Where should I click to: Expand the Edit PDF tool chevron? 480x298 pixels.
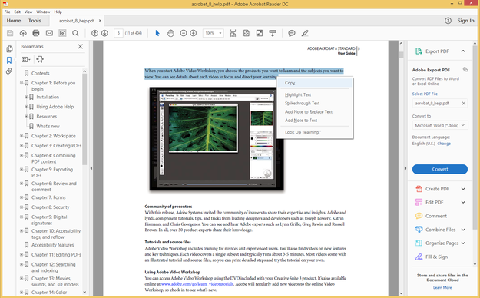[x=463, y=202]
